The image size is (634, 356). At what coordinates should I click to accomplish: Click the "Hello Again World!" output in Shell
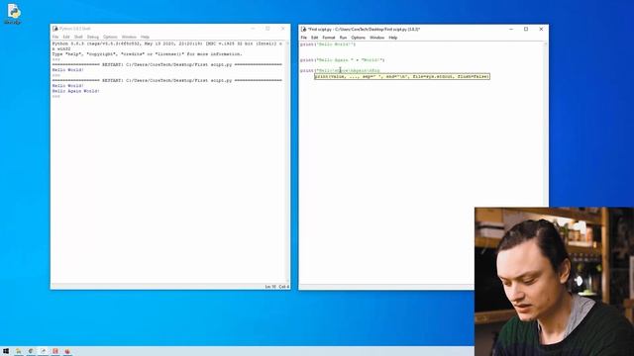(75, 91)
